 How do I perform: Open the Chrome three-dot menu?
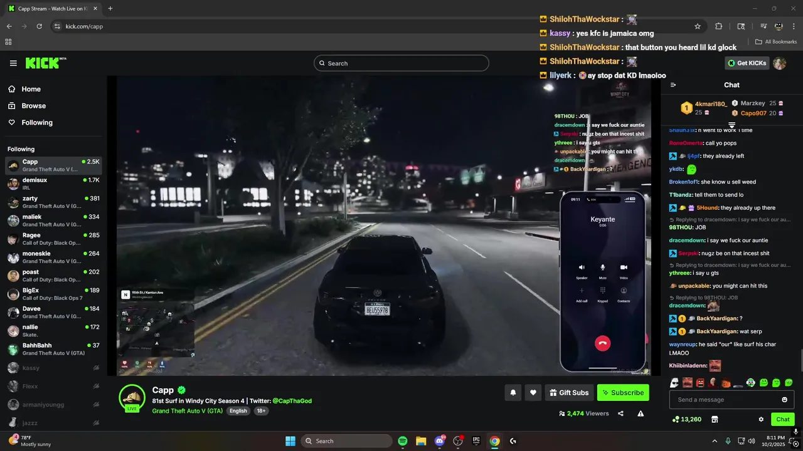pos(794,26)
